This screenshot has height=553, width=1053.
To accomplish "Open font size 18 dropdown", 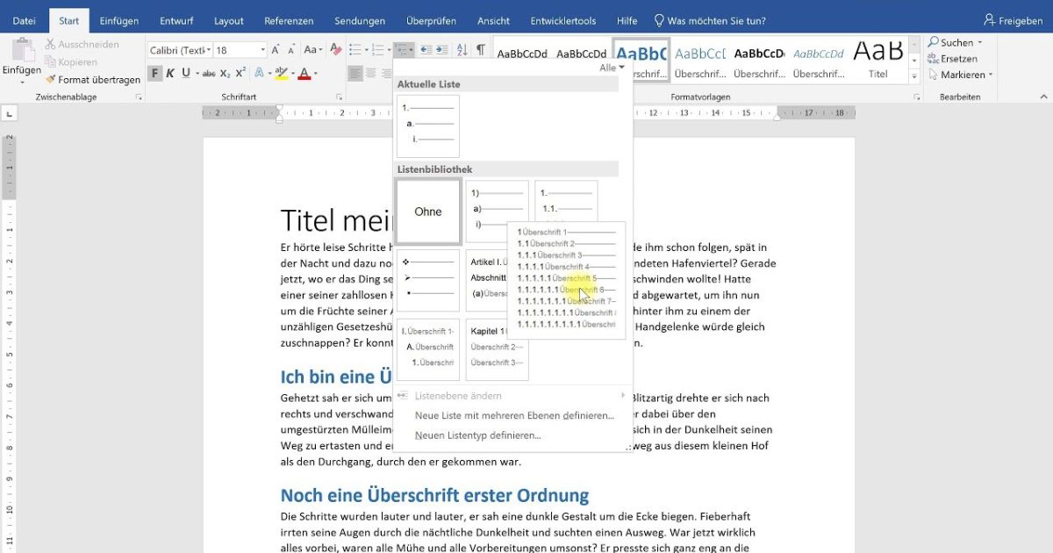I will [262, 51].
